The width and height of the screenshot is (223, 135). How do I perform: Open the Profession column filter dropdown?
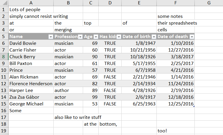(80, 37)
